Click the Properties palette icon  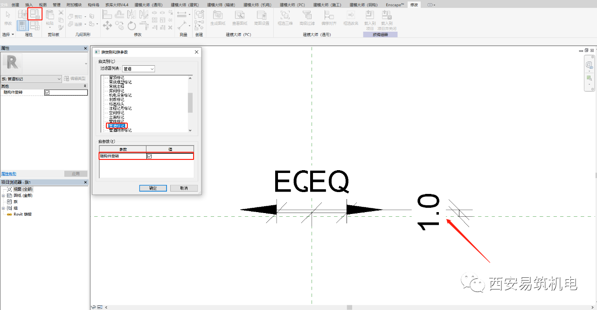(x=22, y=26)
